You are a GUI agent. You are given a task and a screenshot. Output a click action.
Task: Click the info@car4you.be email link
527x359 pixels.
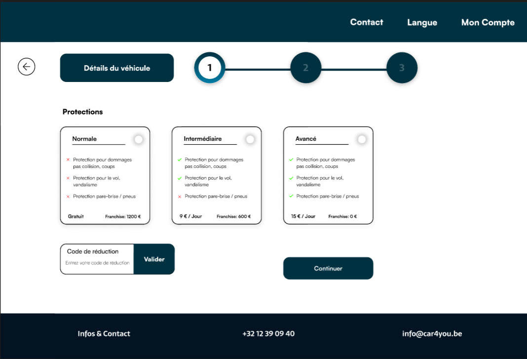point(432,334)
